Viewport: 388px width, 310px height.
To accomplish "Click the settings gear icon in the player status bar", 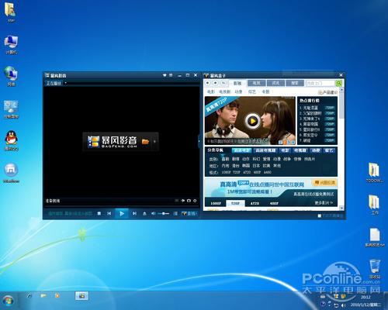I will (x=195, y=201).
